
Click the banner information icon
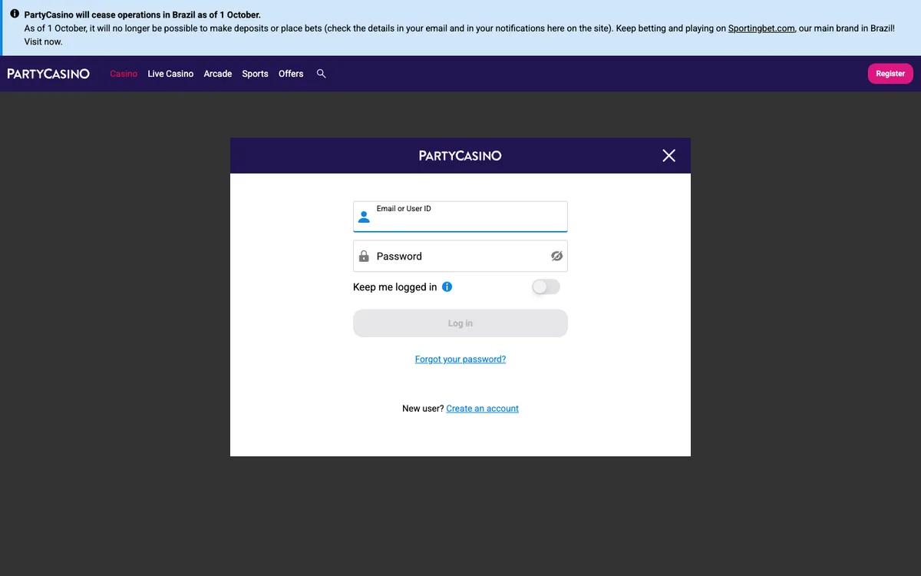click(x=15, y=15)
